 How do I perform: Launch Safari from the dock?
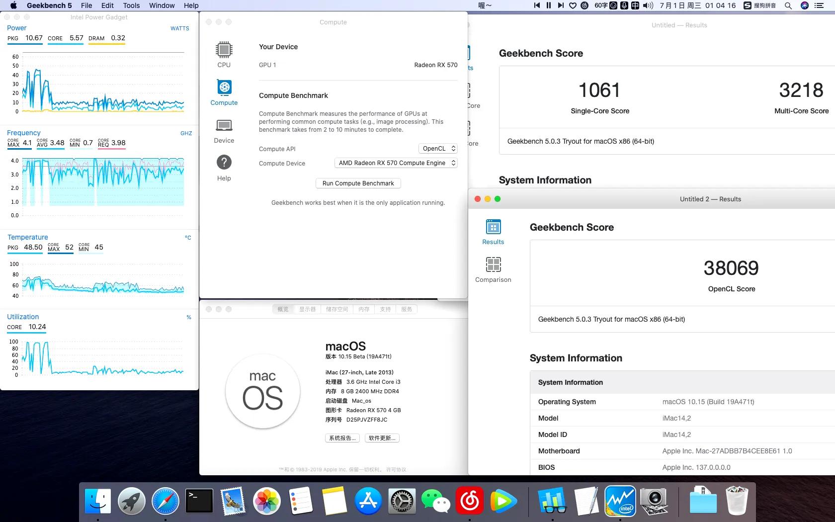tap(166, 501)
